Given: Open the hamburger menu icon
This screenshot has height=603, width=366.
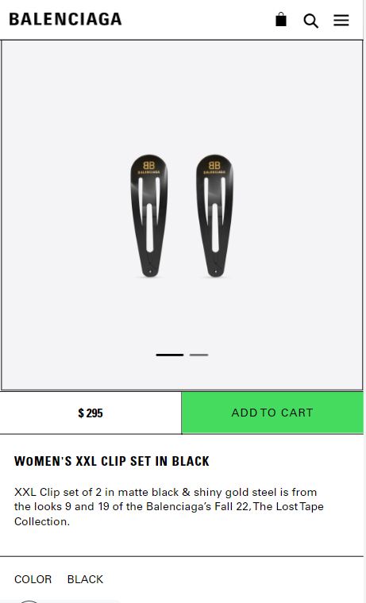Looking at the screenshot, I should 341,20.
